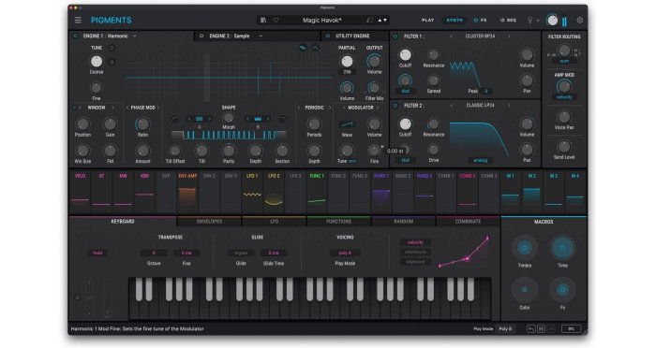Screen dimensions: 656x348
Task: Favorite the preset with the heart icon
Action: point(276,20)
